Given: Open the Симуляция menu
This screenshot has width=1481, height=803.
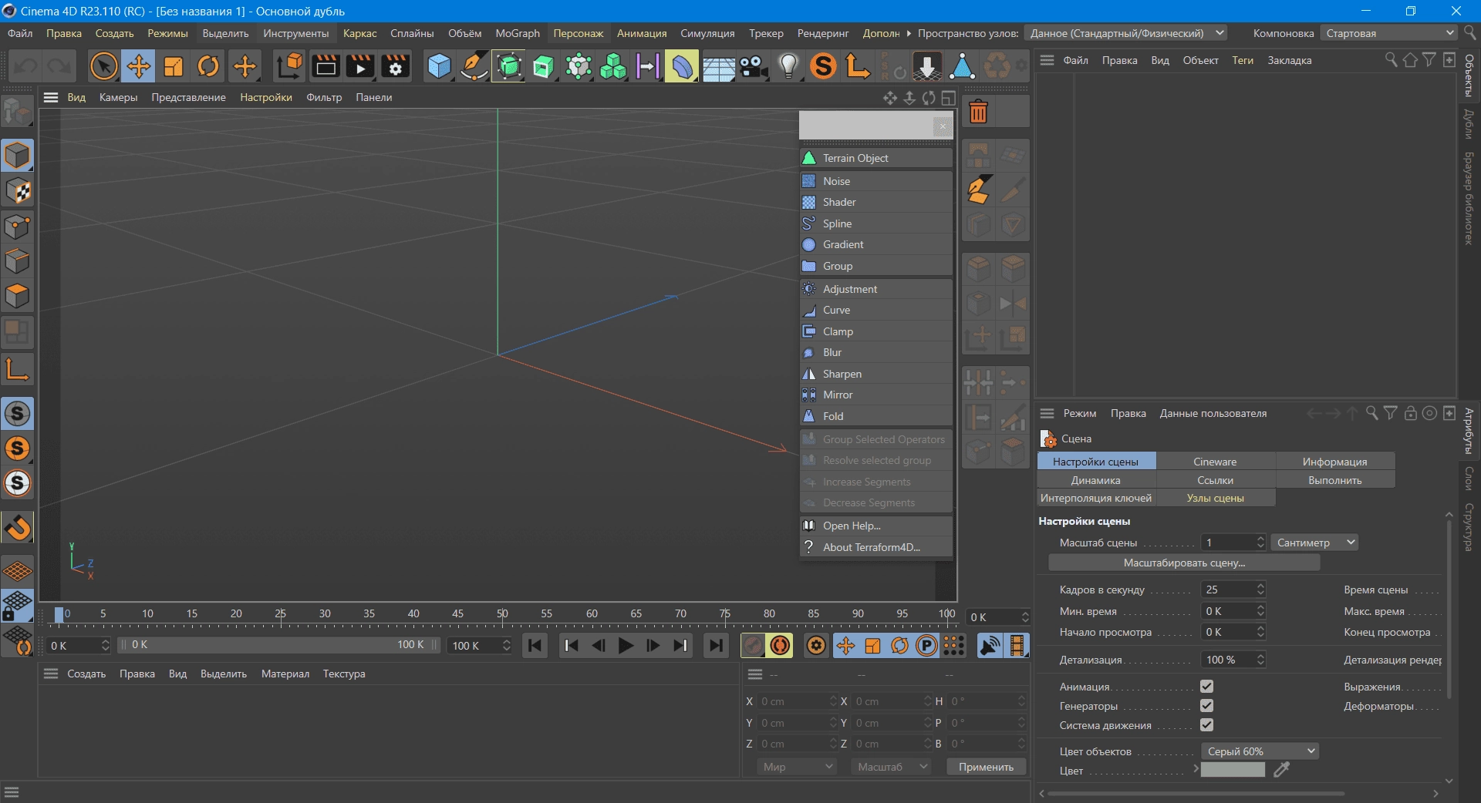Looking at the screenshot, I should (x=707, y=33).
